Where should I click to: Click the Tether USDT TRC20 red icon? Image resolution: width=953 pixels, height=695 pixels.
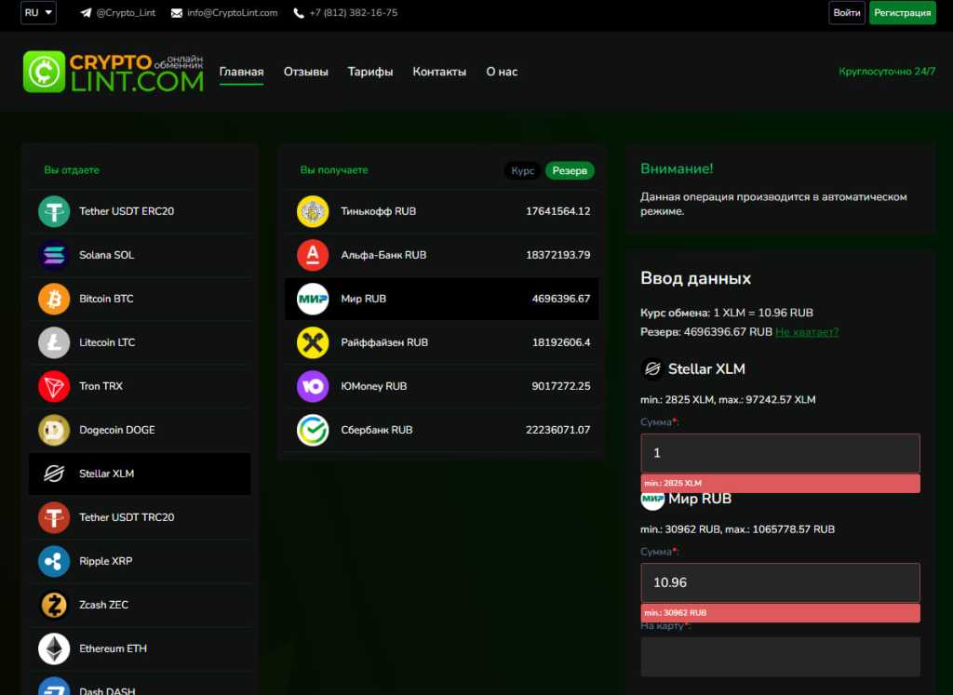point(54,517)
